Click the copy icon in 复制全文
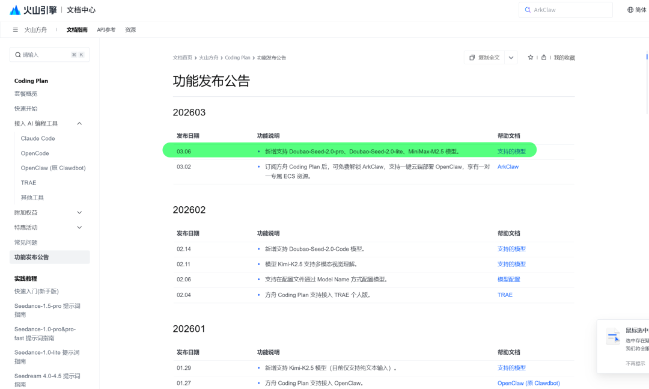649x389 pixels. click(472, 58)
